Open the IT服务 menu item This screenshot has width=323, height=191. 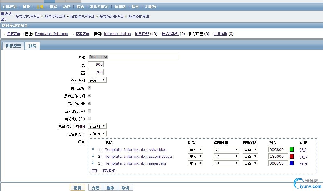(x=151, y=7)
